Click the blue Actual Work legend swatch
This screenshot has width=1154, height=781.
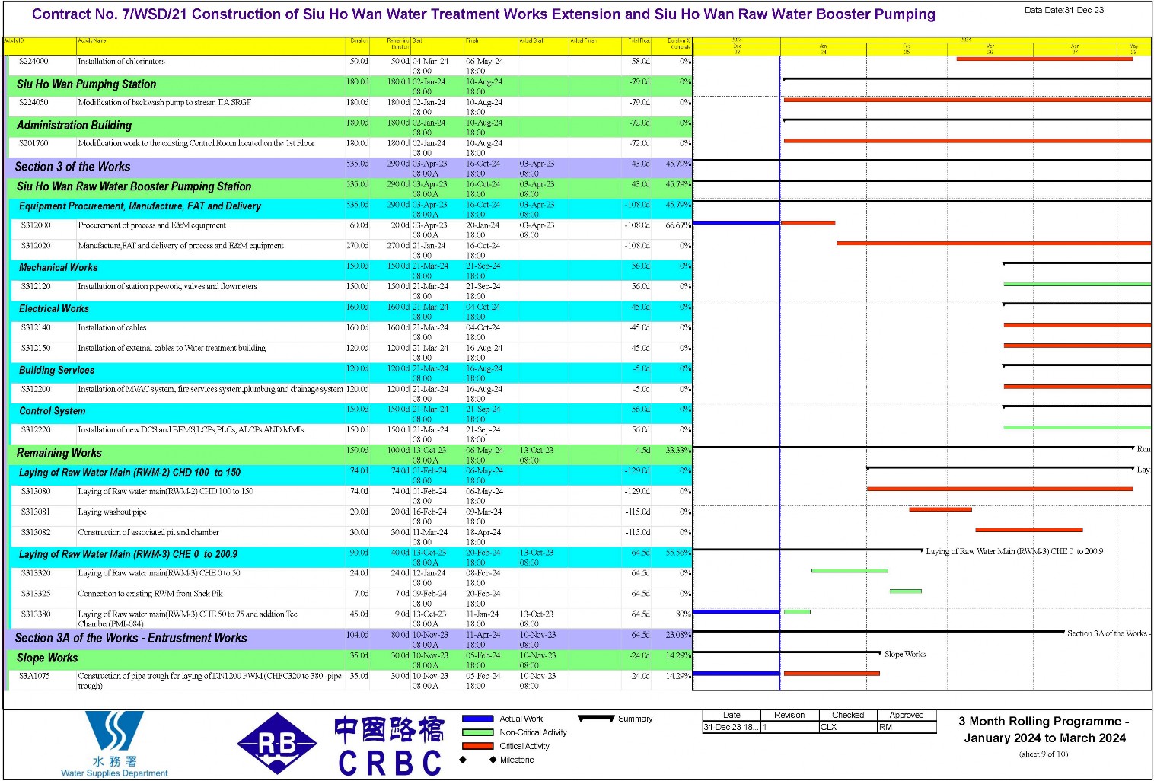point(477,719)
